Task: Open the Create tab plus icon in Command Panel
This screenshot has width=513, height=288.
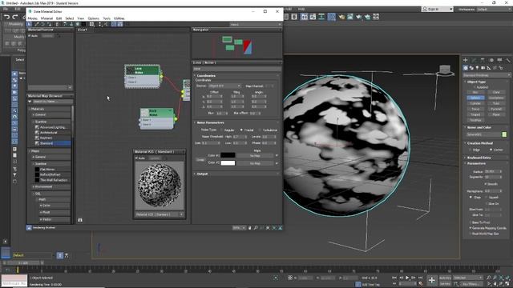Action: 465,60
